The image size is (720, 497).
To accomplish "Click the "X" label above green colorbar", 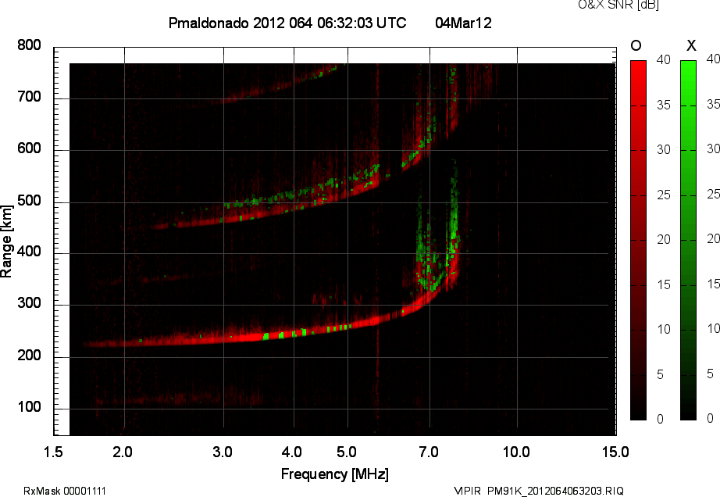I will click(691, 45).
